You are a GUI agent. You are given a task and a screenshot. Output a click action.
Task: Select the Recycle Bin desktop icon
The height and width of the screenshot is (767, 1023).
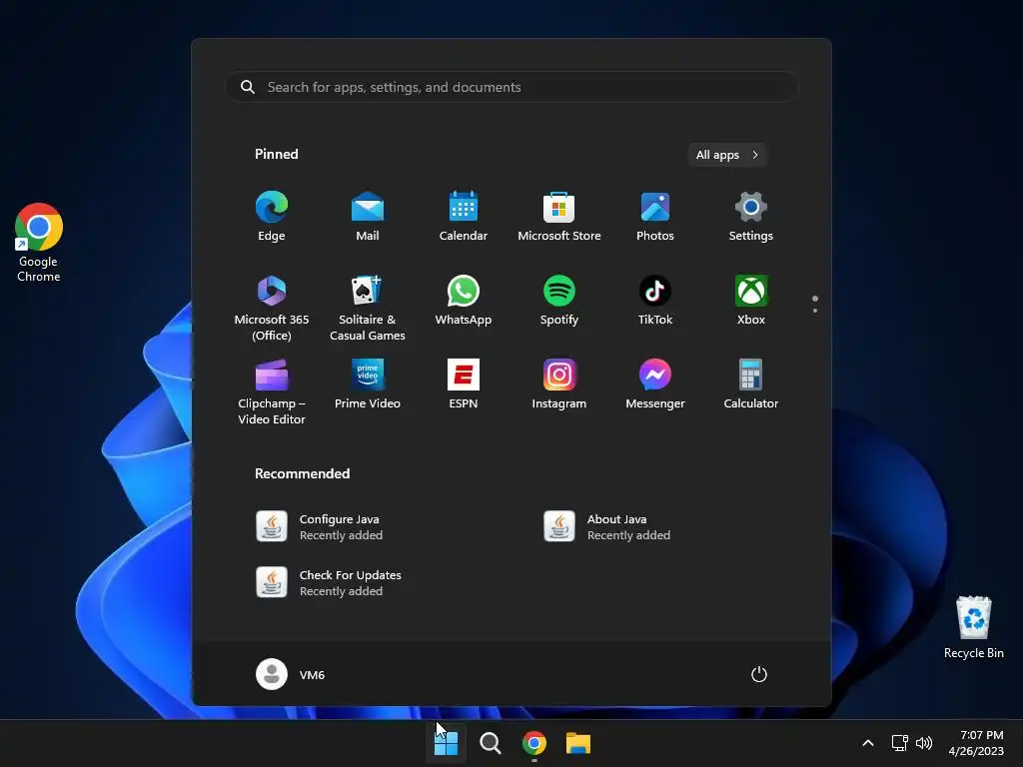point(973,627)
